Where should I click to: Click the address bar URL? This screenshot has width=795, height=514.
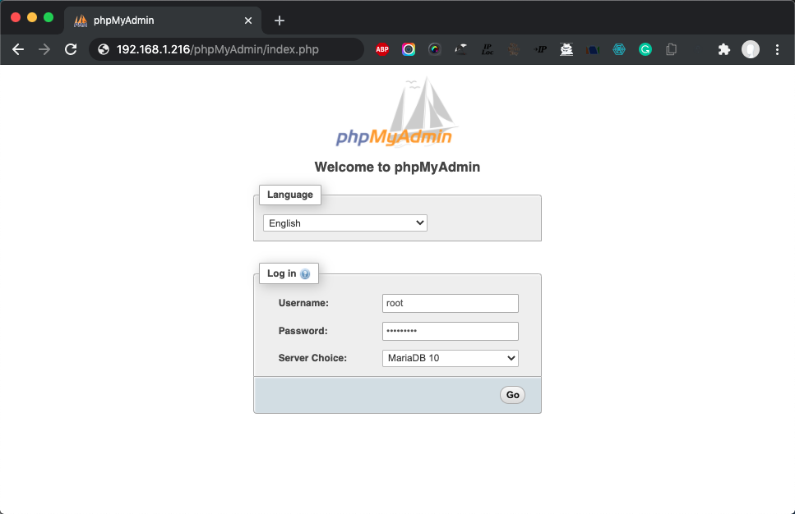(x=218, y=49)
